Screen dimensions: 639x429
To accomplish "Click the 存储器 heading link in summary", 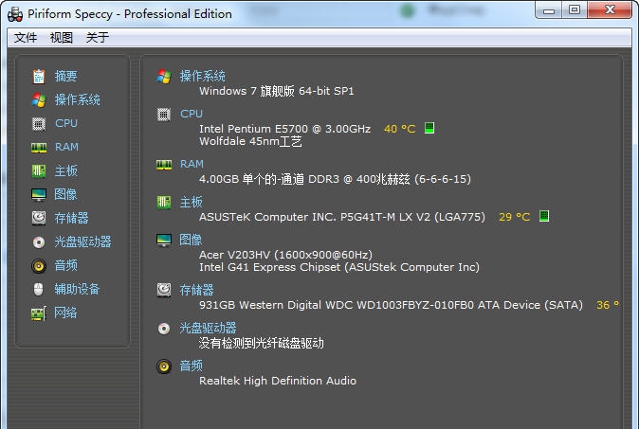I will (197, 290).
